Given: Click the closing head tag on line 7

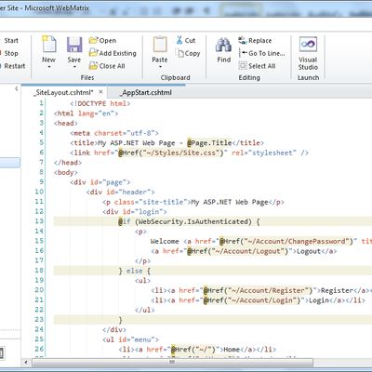Looking at the screenshot, I should [68, 163].
